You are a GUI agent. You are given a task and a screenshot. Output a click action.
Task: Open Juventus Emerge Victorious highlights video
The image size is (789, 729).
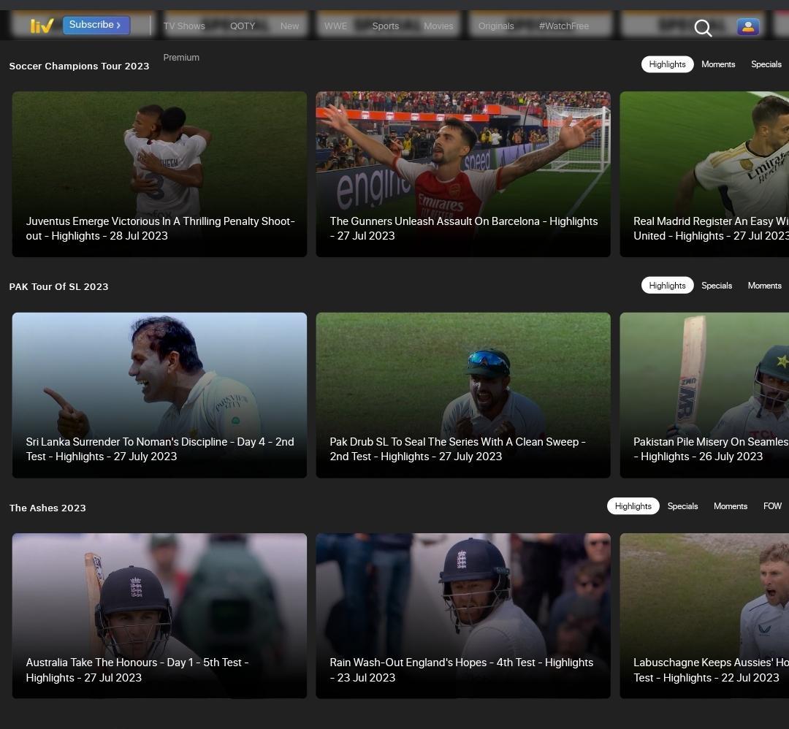[159, 174]
